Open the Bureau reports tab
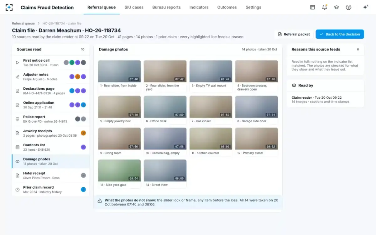 [166, 7]
